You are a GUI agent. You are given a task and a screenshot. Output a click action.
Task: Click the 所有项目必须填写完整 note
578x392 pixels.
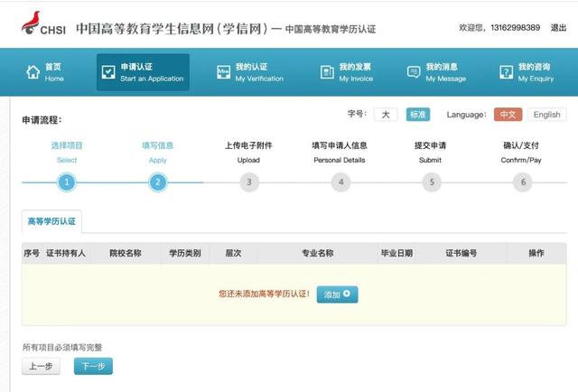coord(62,348)
